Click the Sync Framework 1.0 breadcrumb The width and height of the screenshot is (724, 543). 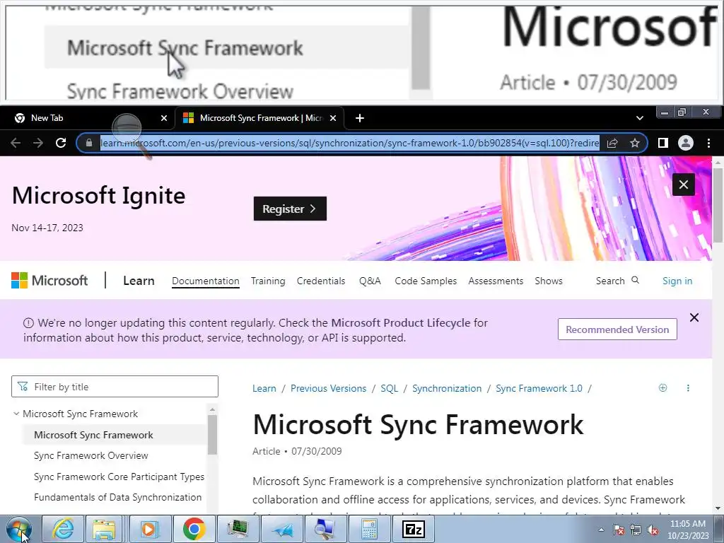click(x=539, y=388)
